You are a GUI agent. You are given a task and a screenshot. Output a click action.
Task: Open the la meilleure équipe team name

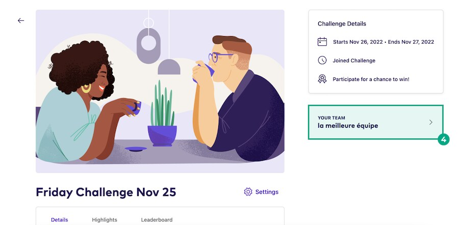[x=348, y=126]
